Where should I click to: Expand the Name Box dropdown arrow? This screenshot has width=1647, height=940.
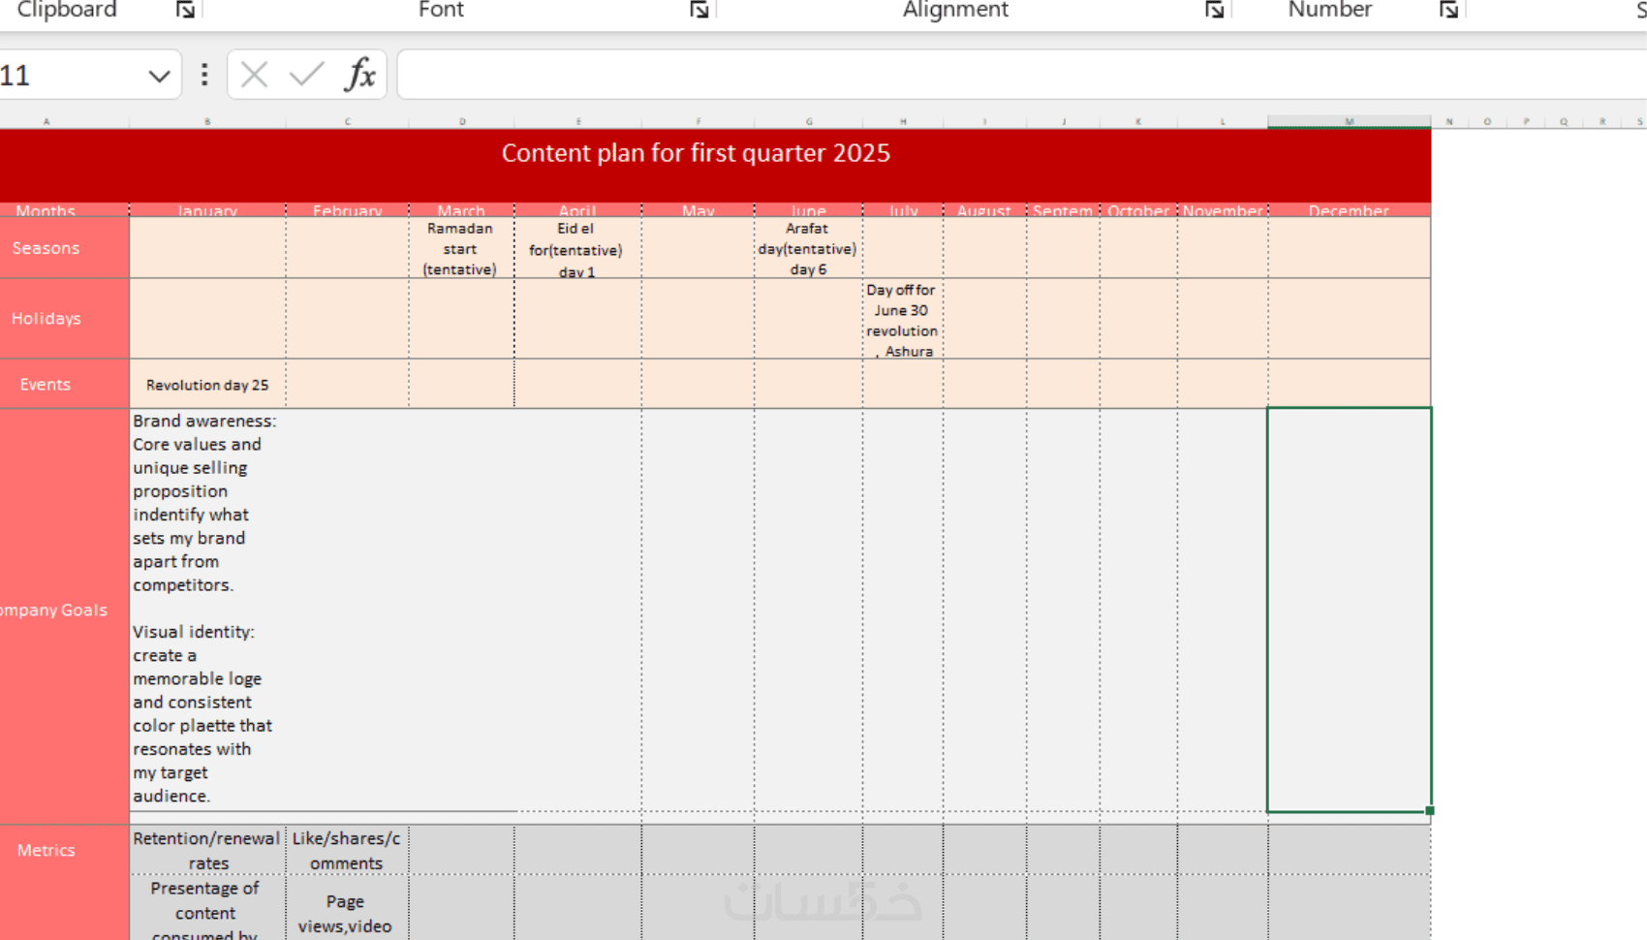(x=159, y=76)
